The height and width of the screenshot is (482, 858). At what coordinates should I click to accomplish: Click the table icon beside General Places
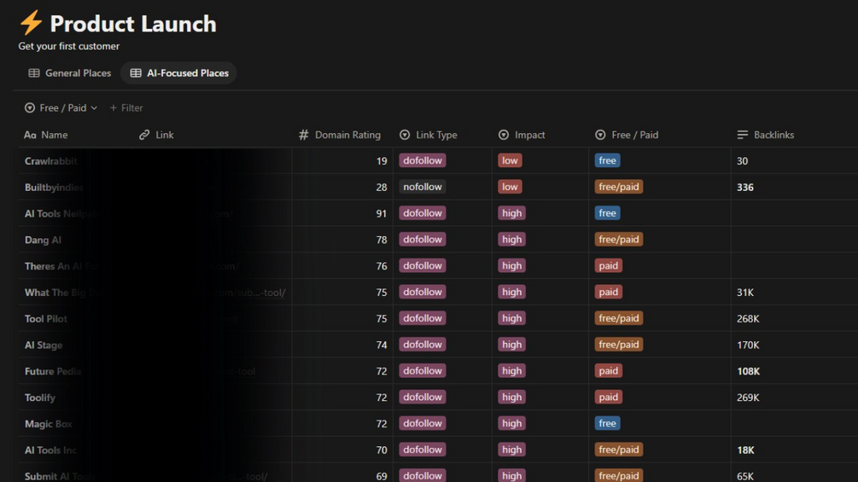coord(34,73)
